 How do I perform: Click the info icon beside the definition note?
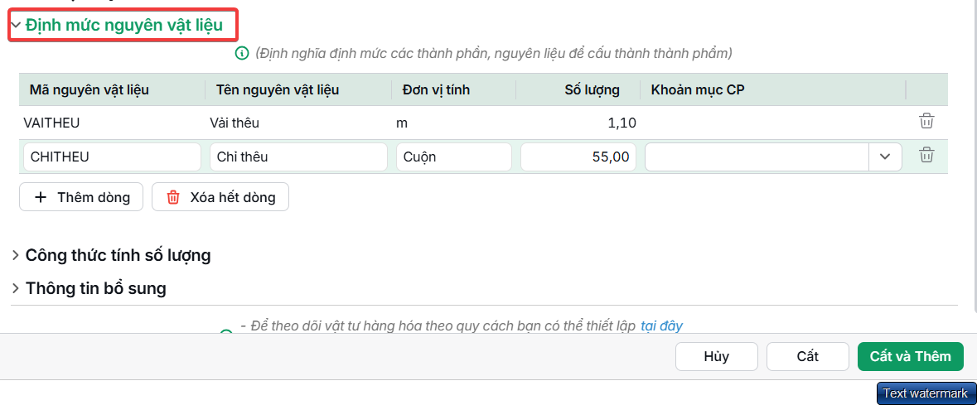242,54
